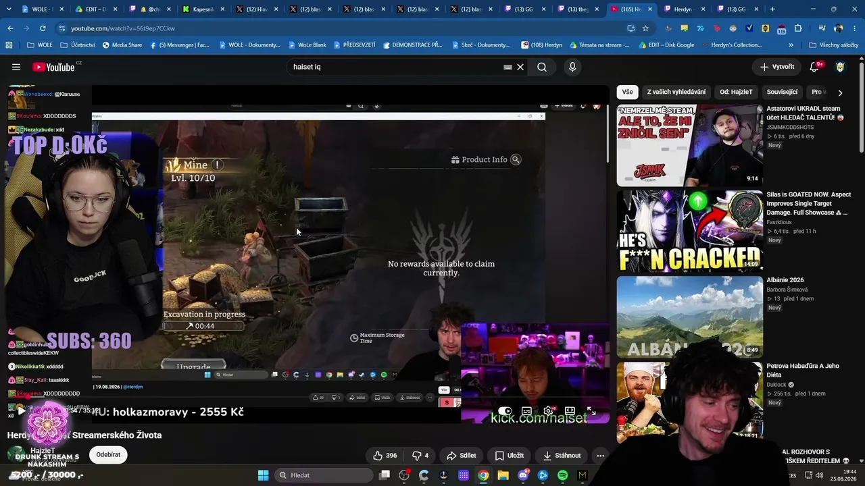Viewport: 865px width, 486px height.
Task: Expand the hidden bookmarks chevron
Action: click(791, 45)
